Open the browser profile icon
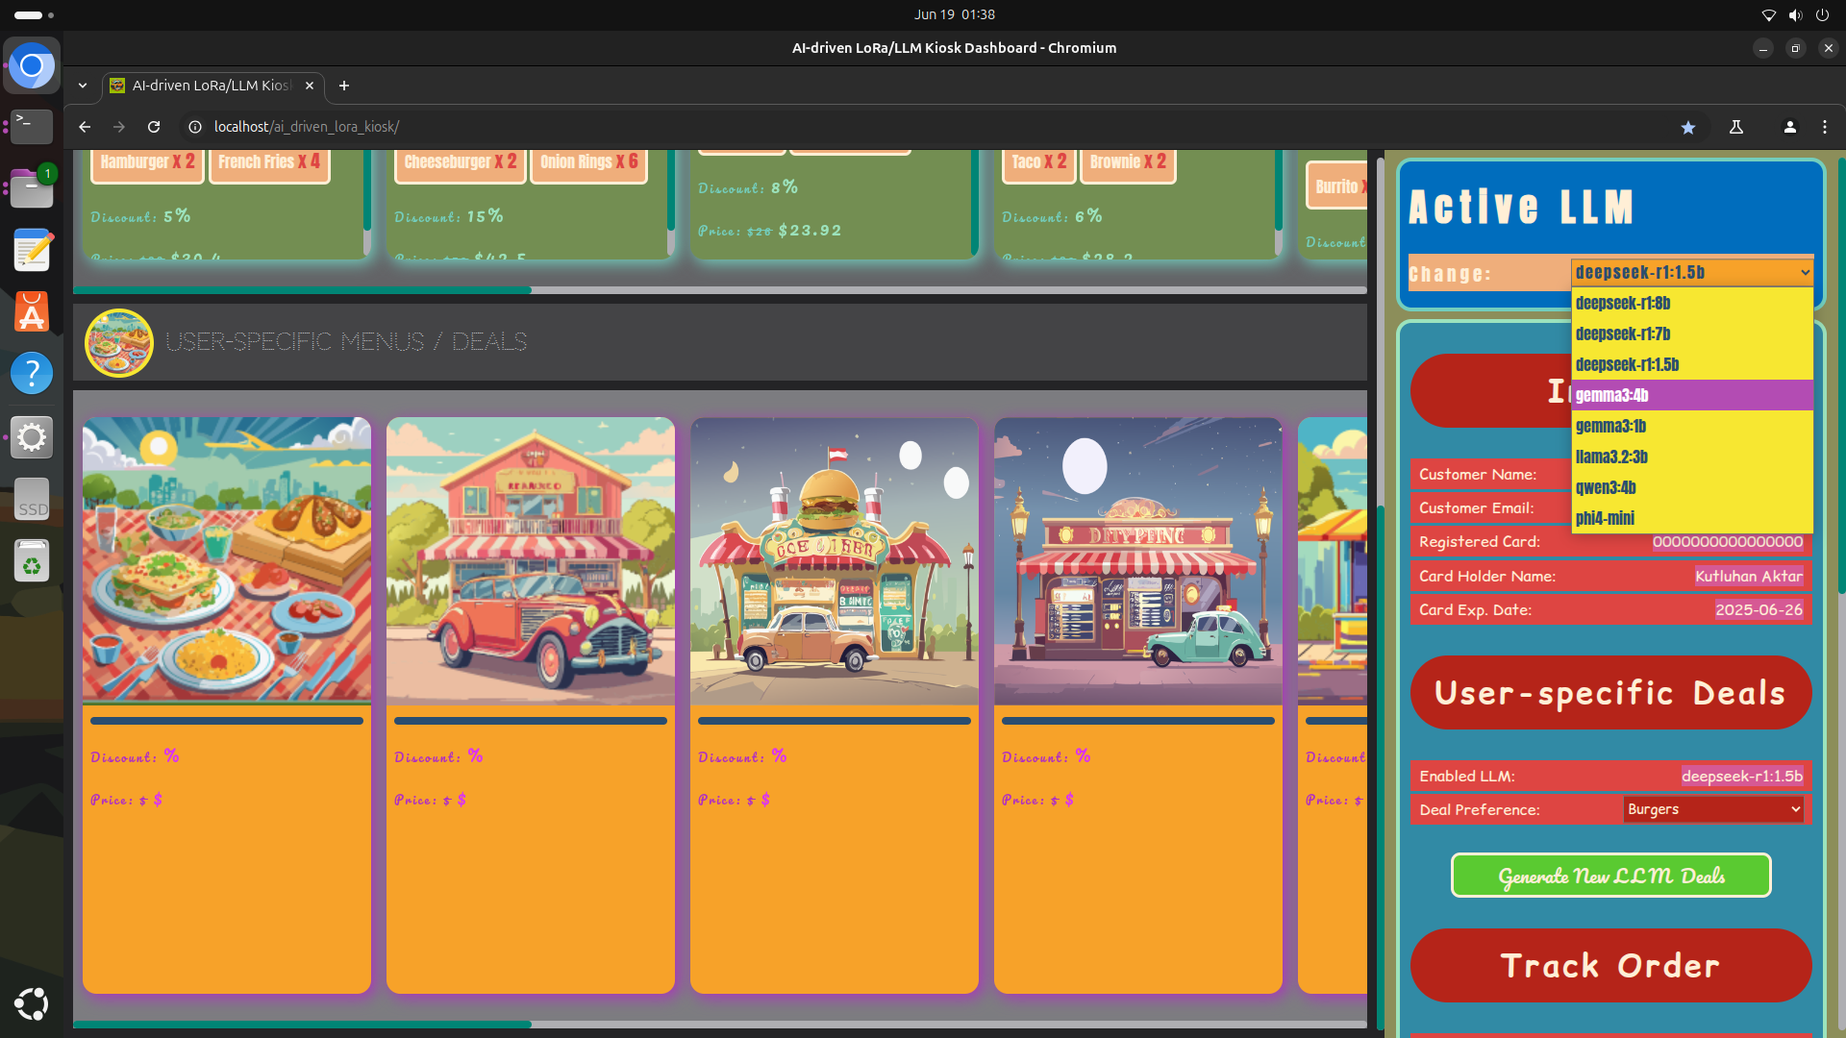Image resolution: width=1846 pixels, height=1038 pixels. point(1789,127)
